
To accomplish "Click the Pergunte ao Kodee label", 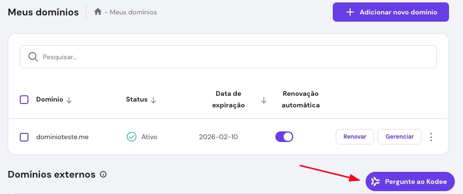I will point(416,181).
